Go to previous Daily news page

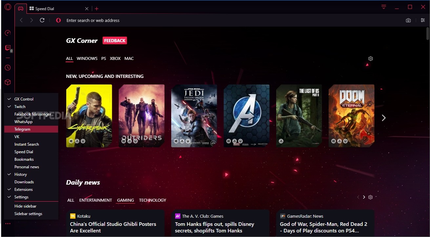(x=358, y=197)
